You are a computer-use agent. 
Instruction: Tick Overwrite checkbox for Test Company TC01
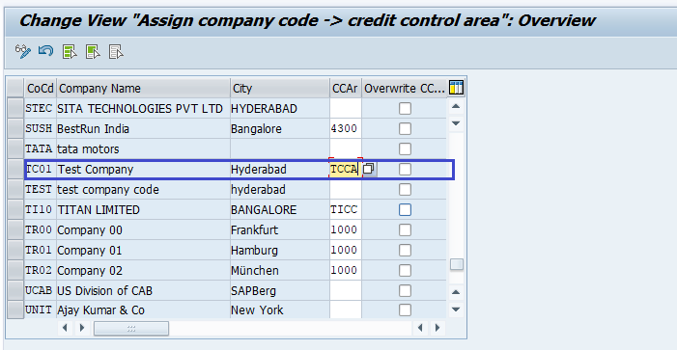point(405,170)
